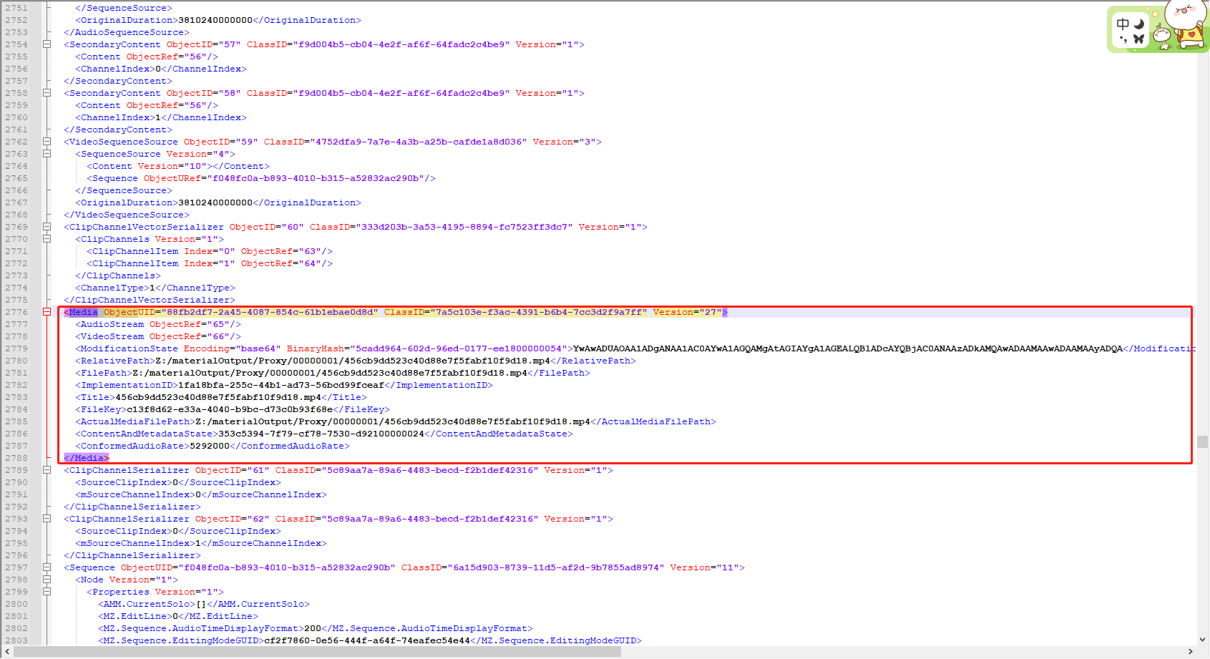Toggle half-width mode via the moon icon
Image resolution: width=1210 pixels, height=659 pixels.
tap(1138, 24)
